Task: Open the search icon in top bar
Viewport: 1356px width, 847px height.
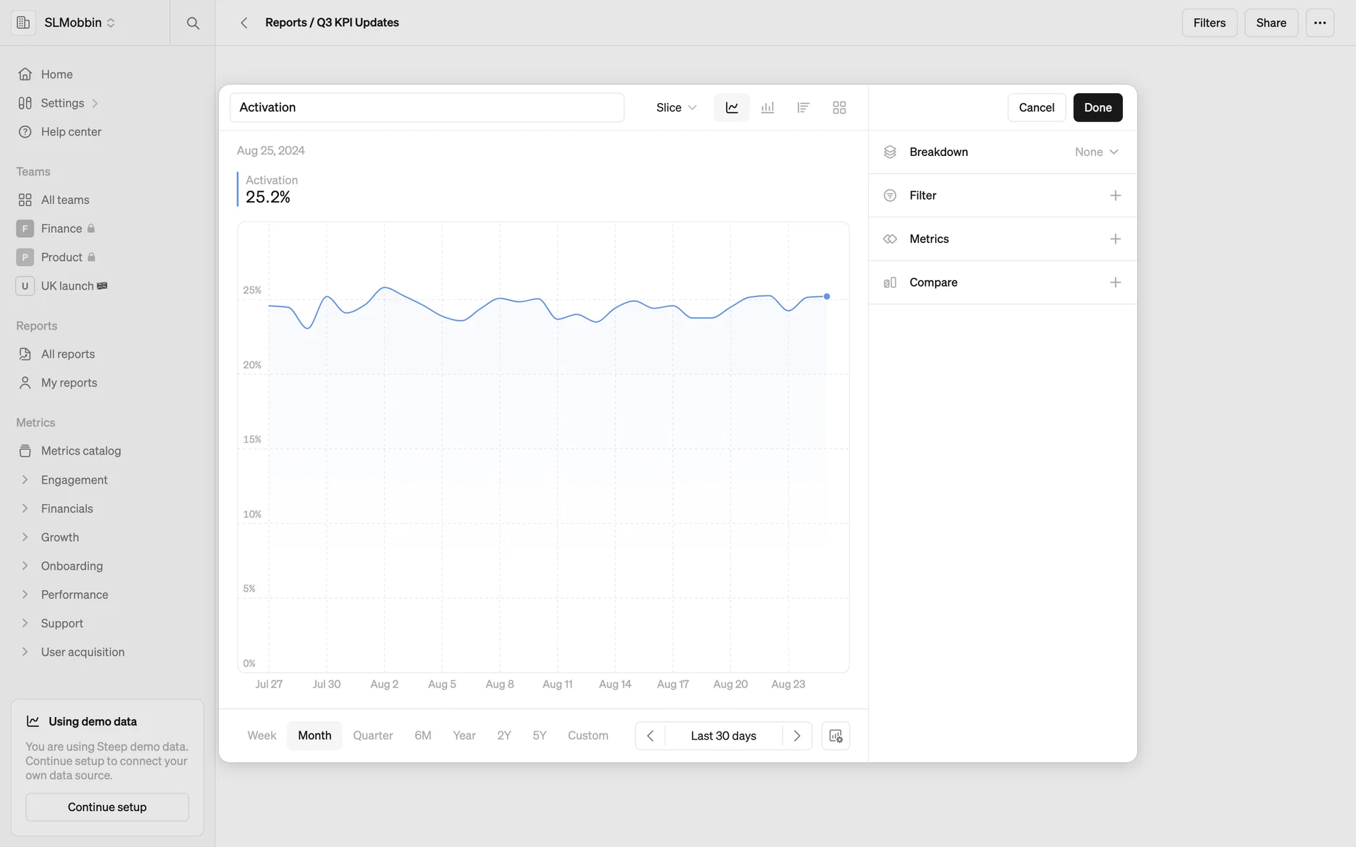Action: tap(193, 23)
